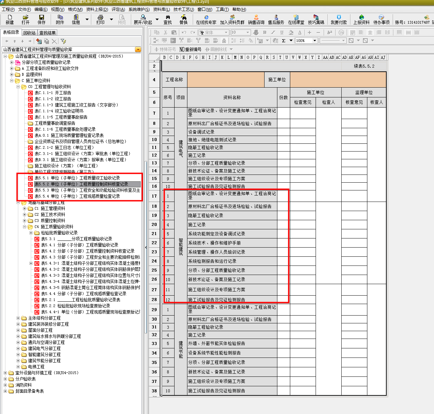This screenshot has width=434, height=414.
Task: Click cell 接地、绝缘电阻测试记录
Action: pyautogui.click(x=232, y=140)
